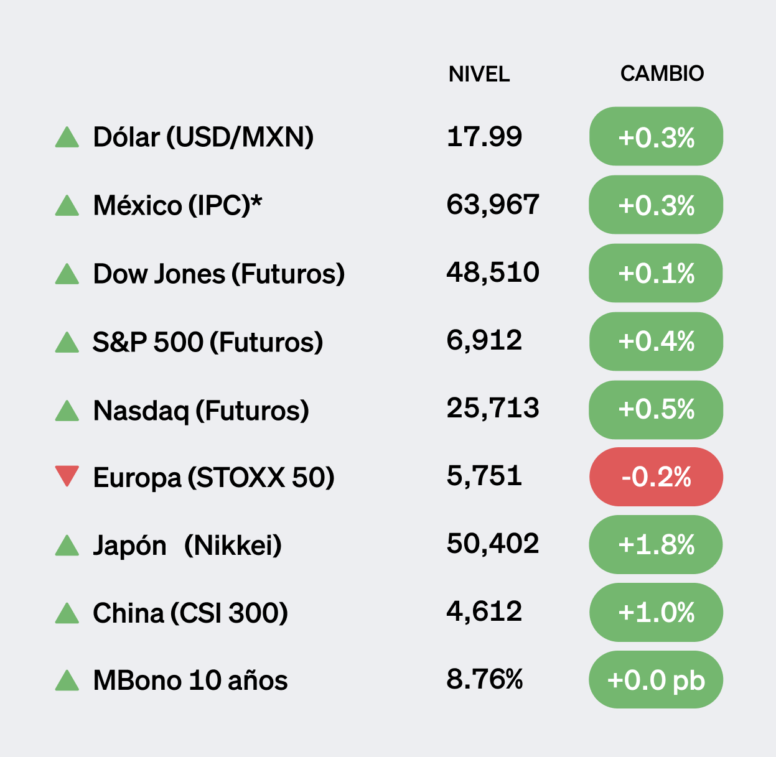Click the +1.8% Nikkei change badge

656,545
